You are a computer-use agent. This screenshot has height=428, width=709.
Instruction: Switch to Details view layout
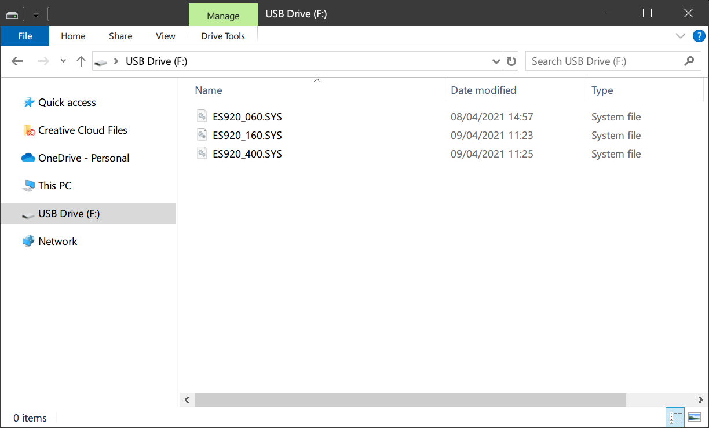[x=675, y=417]
